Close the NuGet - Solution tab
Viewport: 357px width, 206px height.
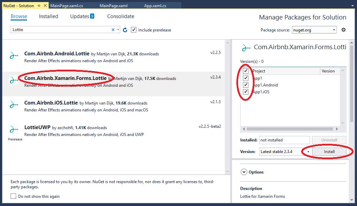pyautogui.click(x=45, y=6)
